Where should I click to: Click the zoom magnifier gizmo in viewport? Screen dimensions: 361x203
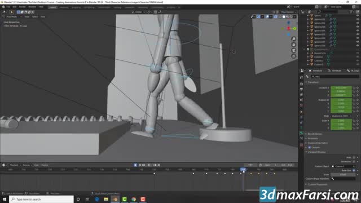pyautogui.click(x=293, y=39)
